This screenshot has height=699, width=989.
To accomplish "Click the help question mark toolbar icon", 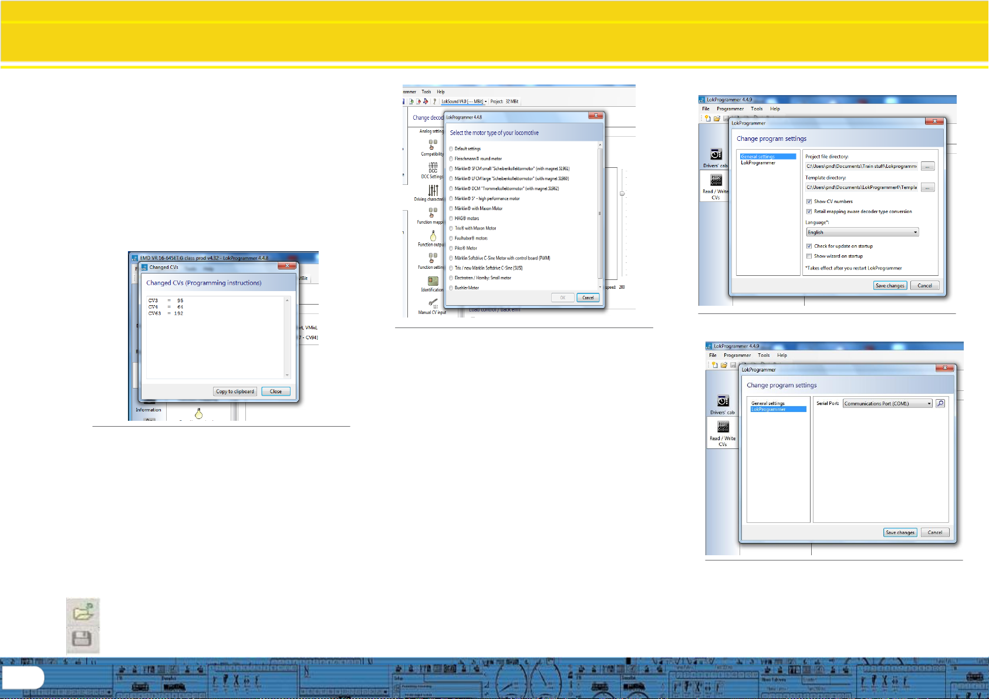I will point(435,101).
